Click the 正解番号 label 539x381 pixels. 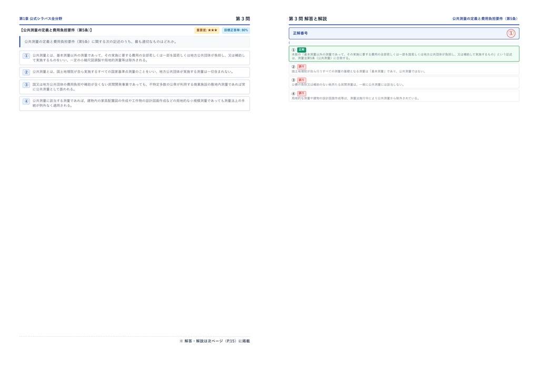301,33
